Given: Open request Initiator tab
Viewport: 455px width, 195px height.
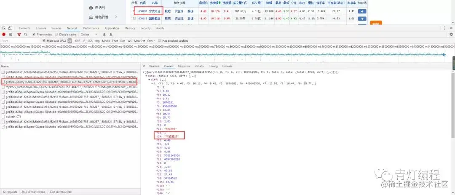Looking at the screenshot, I should (199, 66).
